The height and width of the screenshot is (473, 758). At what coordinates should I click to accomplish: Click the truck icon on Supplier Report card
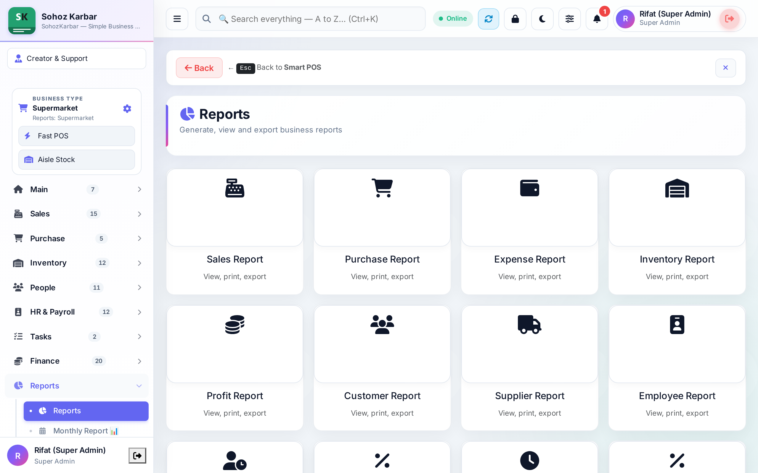(x=529, y=324)
